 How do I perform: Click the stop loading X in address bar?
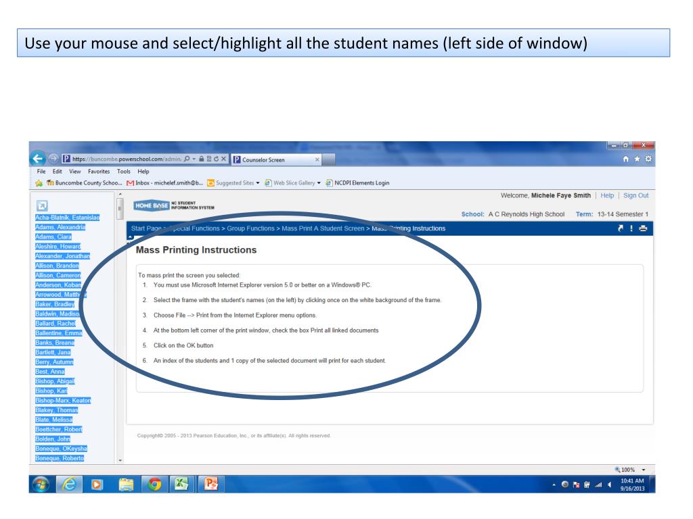[223, 159]
